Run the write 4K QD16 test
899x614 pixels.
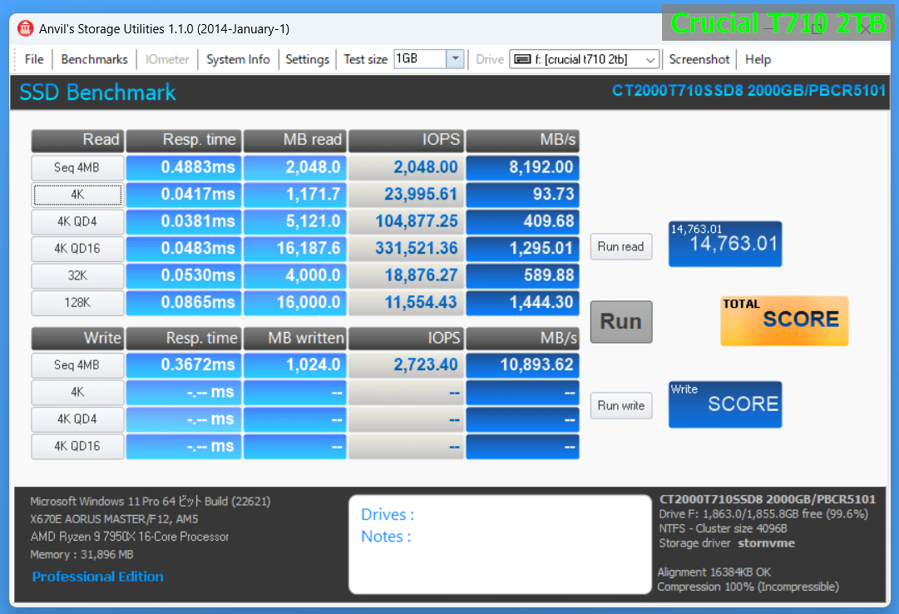[77, 446]
